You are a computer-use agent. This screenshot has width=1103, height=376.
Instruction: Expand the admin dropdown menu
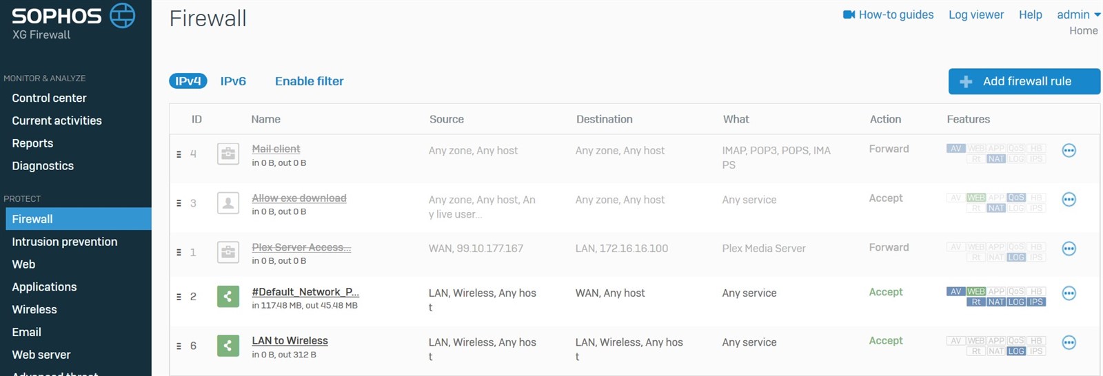pyautogui.click(x=1078, y=14)
